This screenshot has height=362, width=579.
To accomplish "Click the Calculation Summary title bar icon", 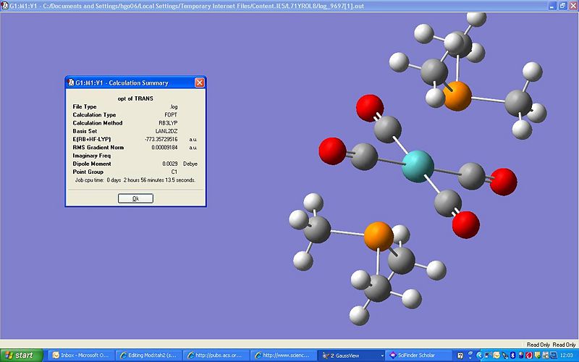I will [x=70, y=83].
